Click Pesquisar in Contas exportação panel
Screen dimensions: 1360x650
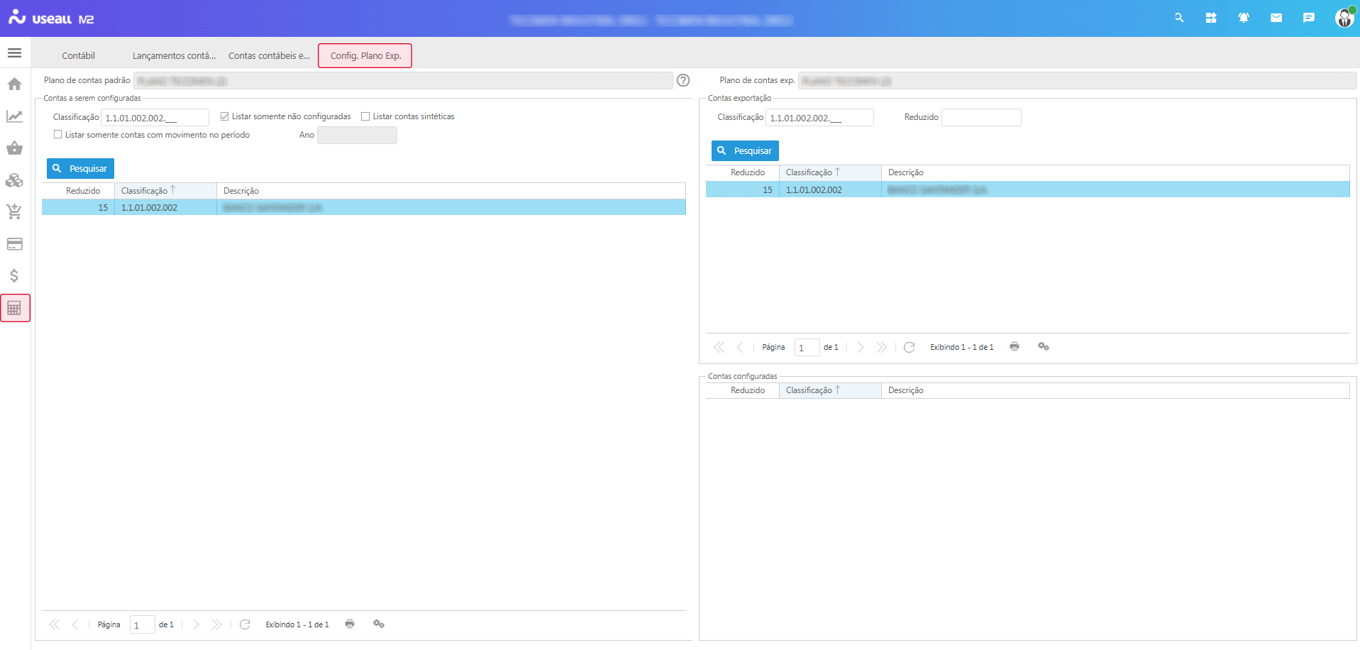(x=745, y=151)
